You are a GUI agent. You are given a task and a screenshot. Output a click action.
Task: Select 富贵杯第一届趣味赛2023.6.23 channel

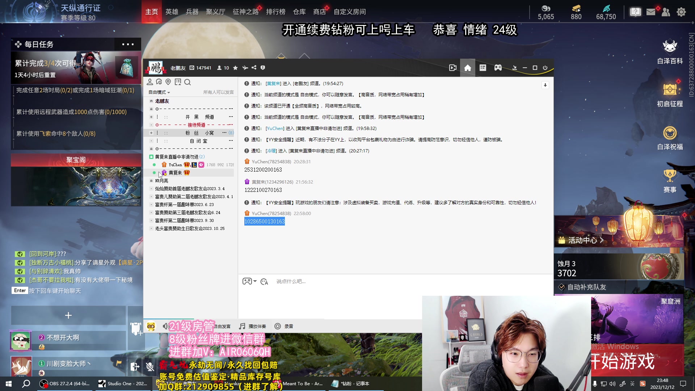coord(184,205)
